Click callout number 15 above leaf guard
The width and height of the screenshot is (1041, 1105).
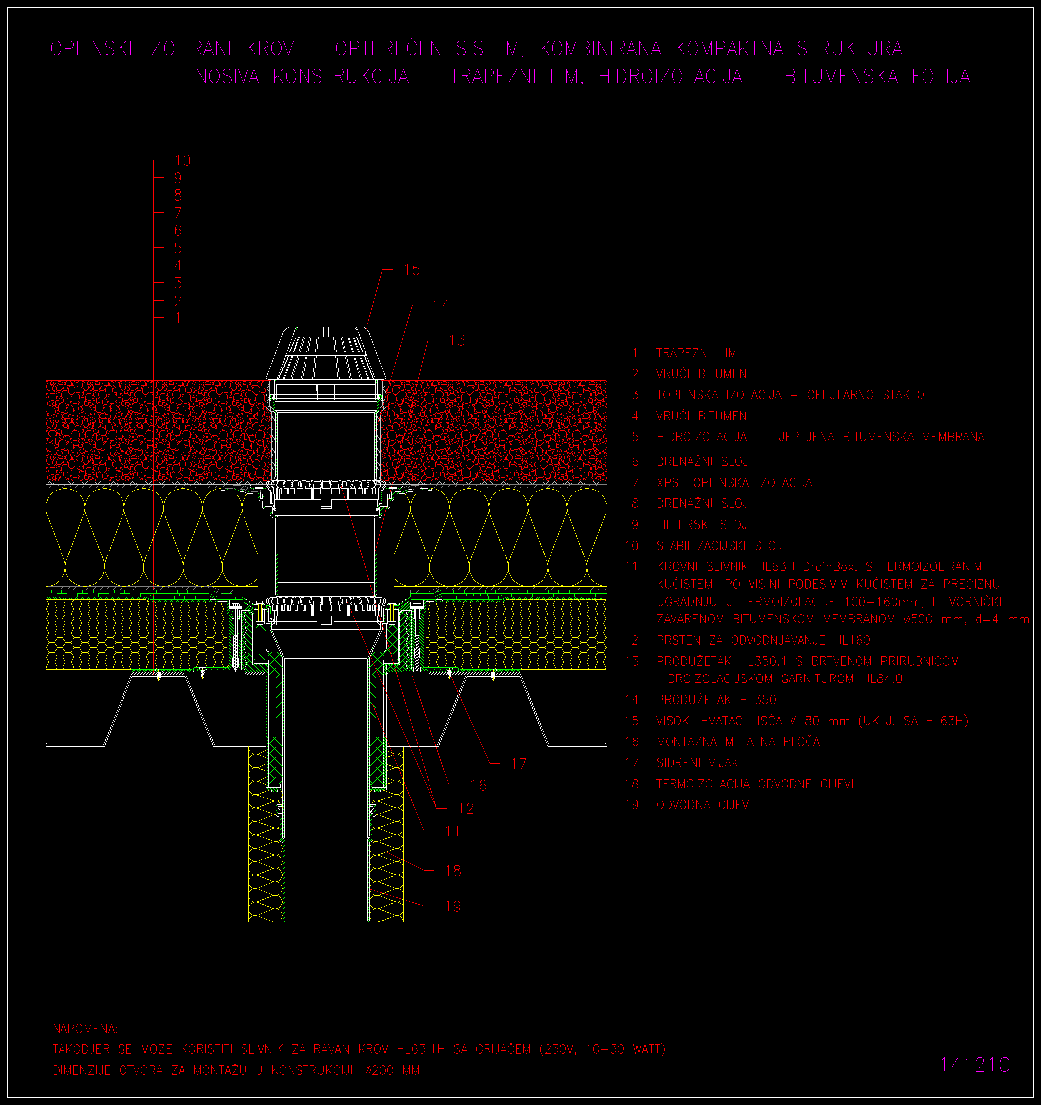coord(412,270)
